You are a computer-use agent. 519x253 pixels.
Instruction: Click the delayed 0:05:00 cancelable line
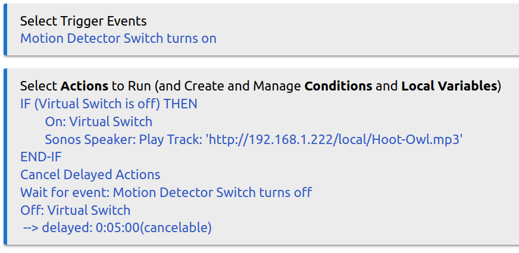[117, 227]
